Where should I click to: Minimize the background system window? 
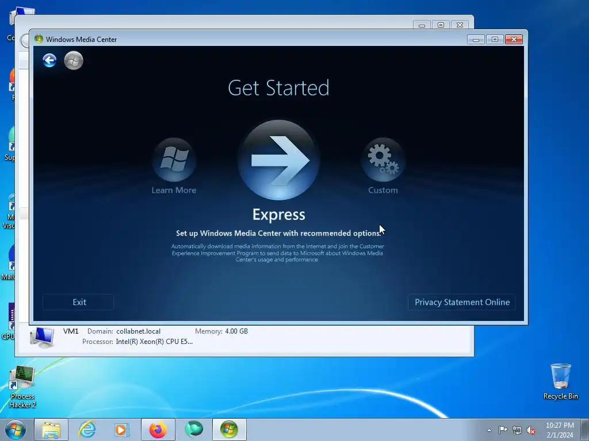tap(422, 25)
